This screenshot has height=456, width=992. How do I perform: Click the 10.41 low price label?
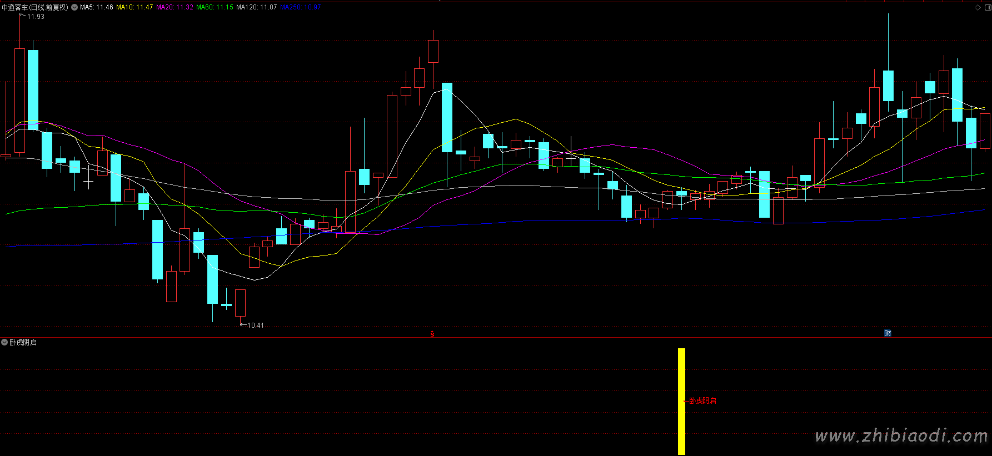256,325
